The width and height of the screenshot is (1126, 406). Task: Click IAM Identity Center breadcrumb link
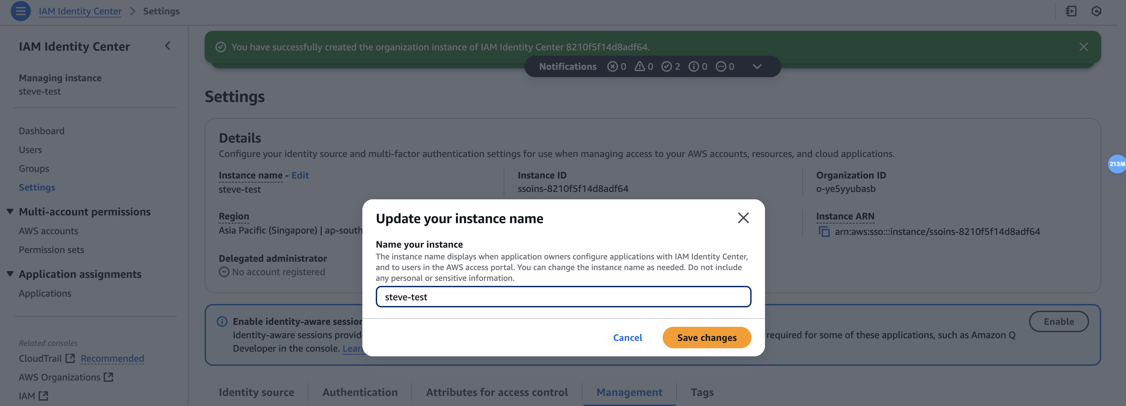(x=80, y=11)
